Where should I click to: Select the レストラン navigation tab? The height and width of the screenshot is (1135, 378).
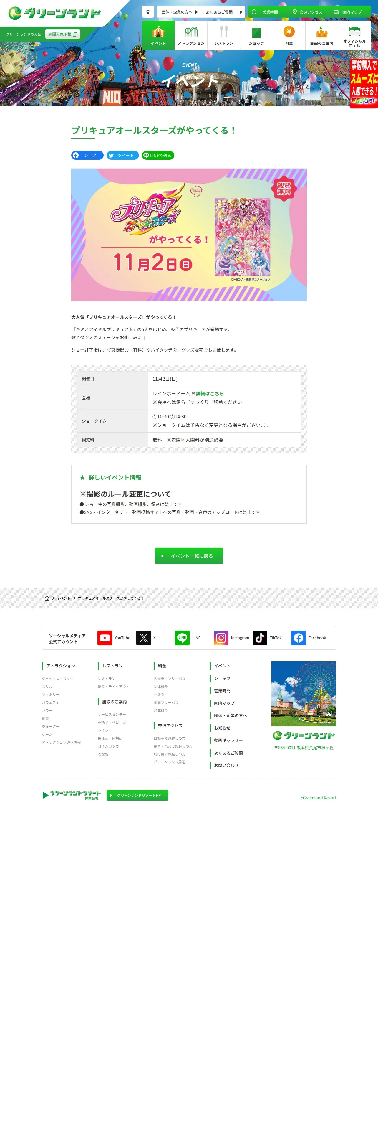(223, 35)
